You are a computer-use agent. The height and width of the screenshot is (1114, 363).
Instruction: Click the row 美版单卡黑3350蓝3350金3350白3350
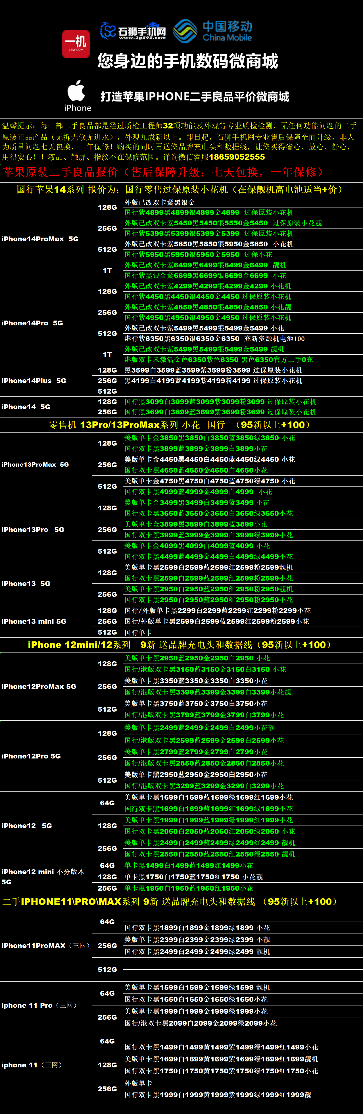(x=243, y=681)
